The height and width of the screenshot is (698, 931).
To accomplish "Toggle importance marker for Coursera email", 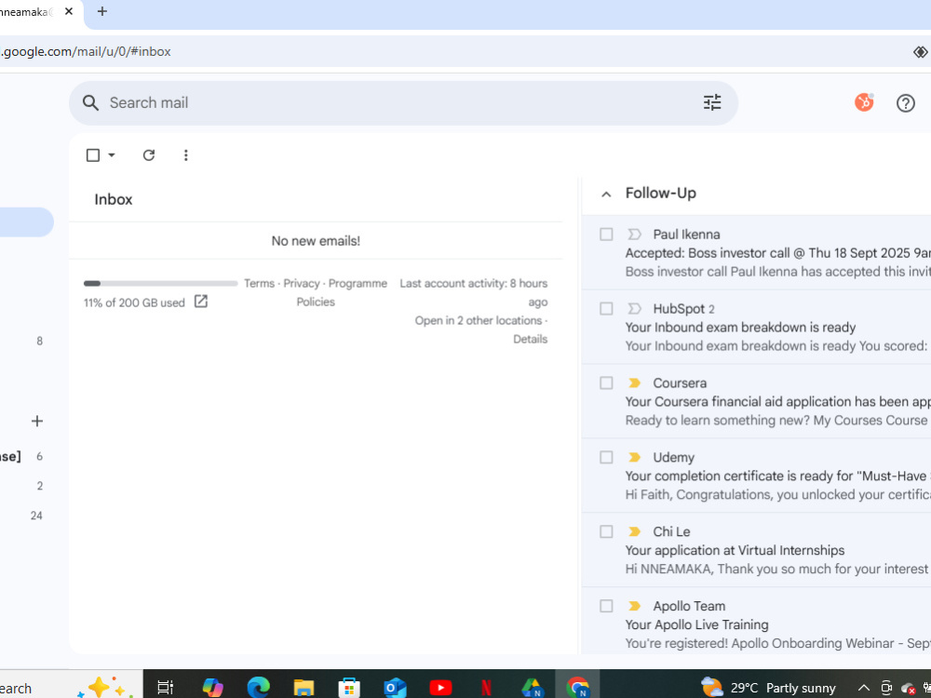I will pos(634,383).
